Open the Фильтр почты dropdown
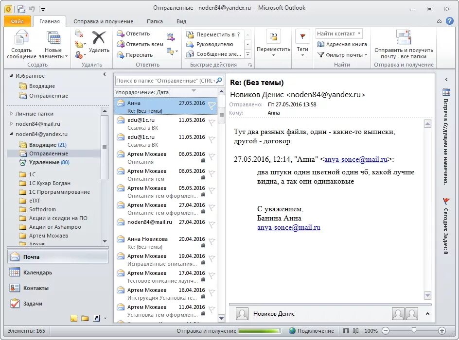Image resolution: width=459 pixels, height=340 pixels. click(342, 55)
